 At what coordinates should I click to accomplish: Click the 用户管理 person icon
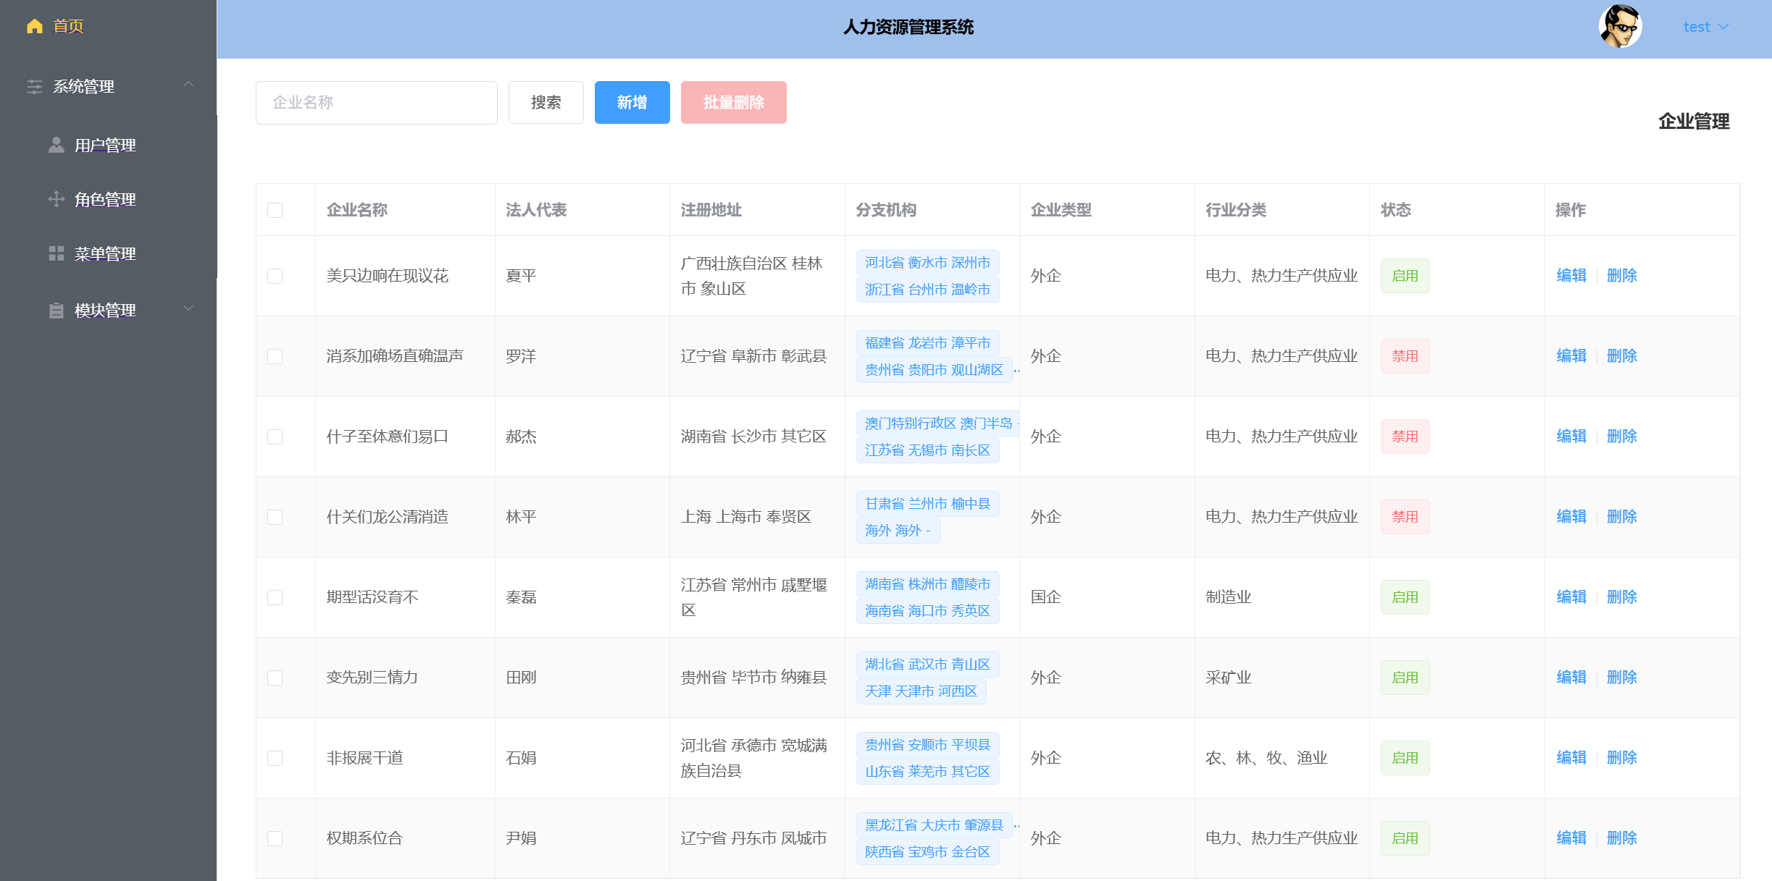[x=56, y=146]
